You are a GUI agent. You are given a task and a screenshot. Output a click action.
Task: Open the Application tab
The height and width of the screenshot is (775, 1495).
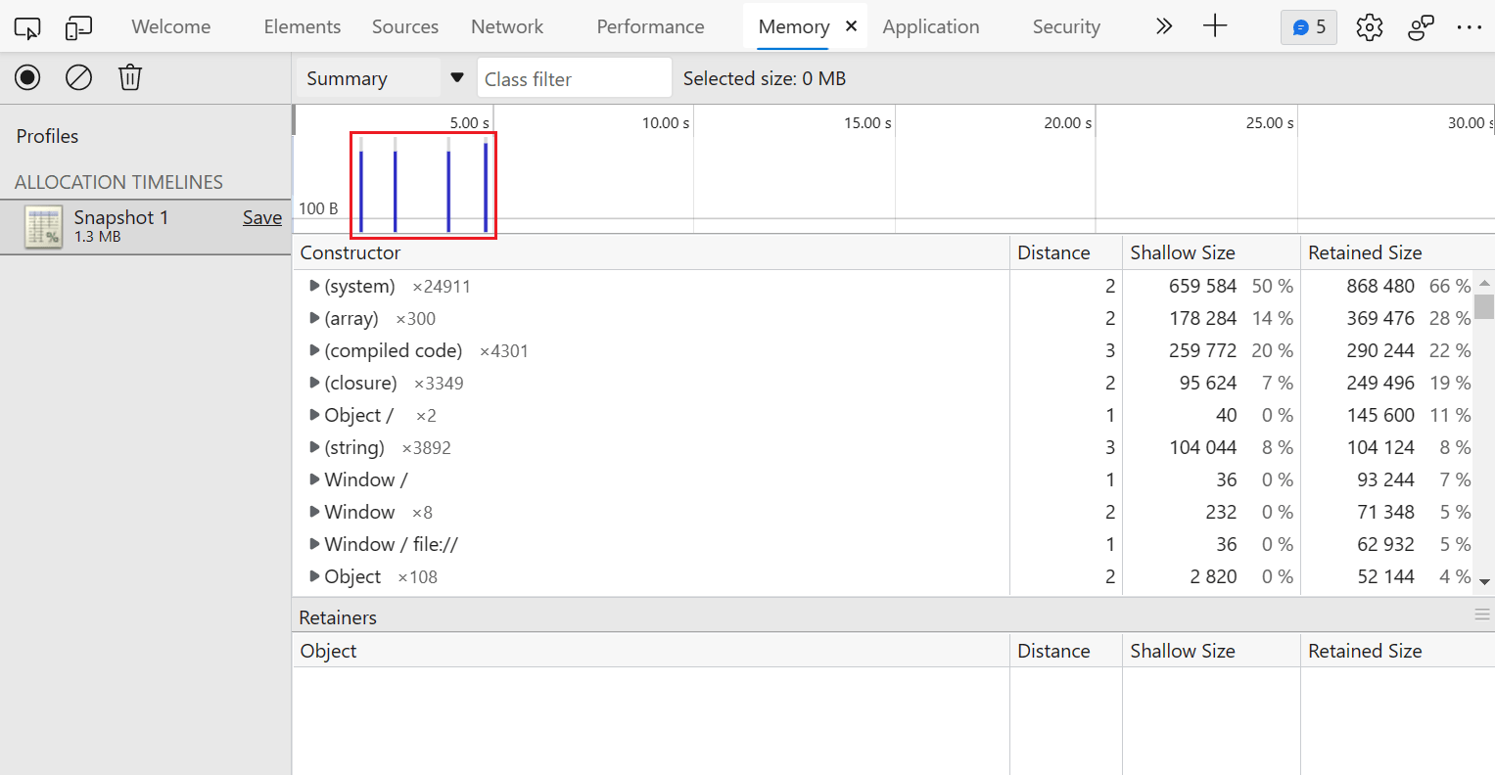[931, 26]
